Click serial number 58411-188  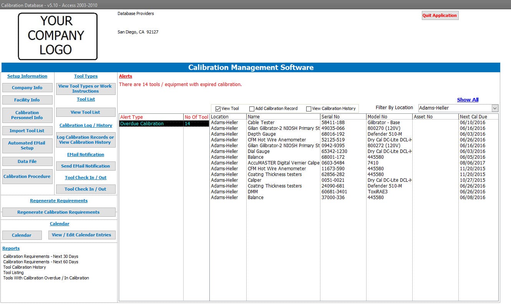[x=333, y=123]
